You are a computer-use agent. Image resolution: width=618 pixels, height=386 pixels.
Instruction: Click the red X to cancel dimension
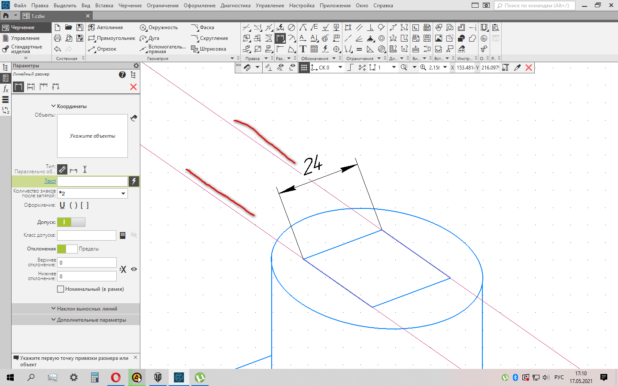tap(133, 87)
